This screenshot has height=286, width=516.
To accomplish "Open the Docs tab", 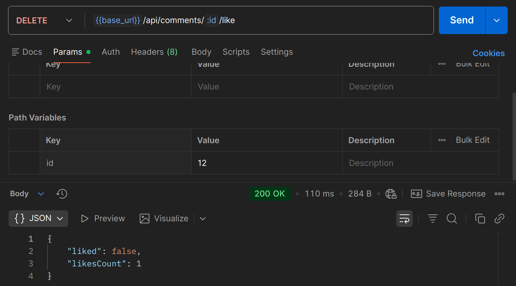I will [x=27, y=52].
